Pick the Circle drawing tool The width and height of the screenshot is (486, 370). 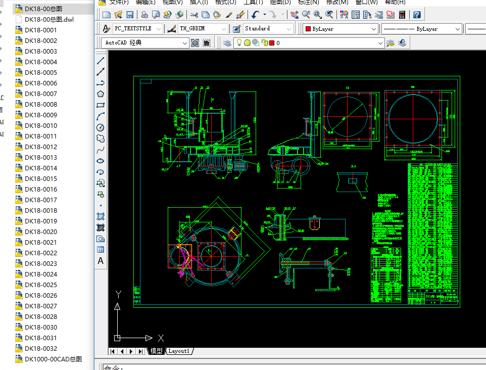pyautogui.click(x=101, y=127)
